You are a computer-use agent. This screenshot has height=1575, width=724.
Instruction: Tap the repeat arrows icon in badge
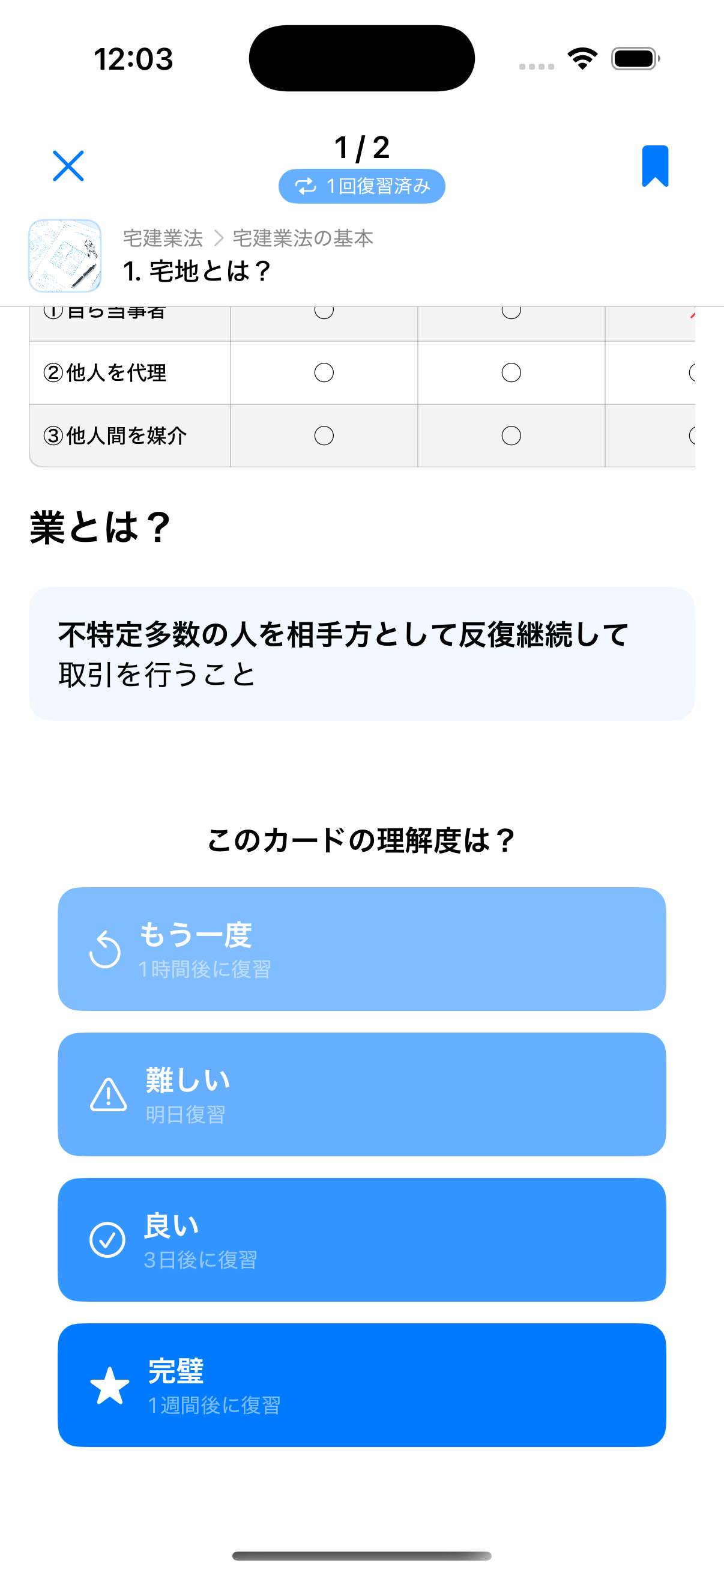point(306,186)
